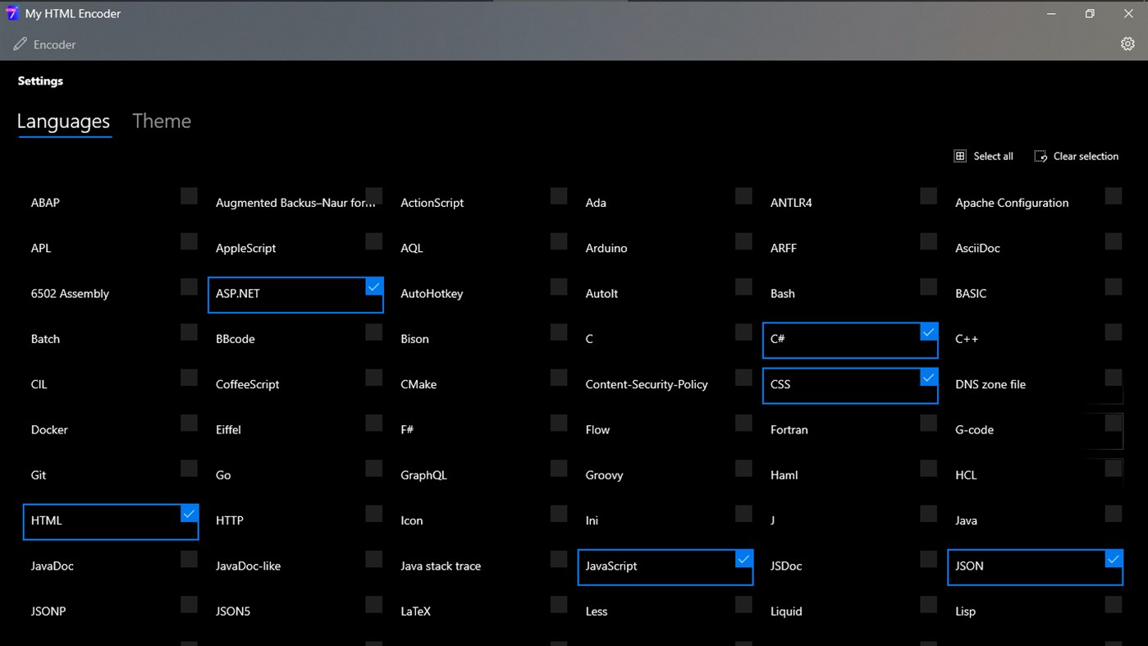Select the GraphQL language checkbox
Viewport: 1148px width, 646px height.
tap(559, 468)
